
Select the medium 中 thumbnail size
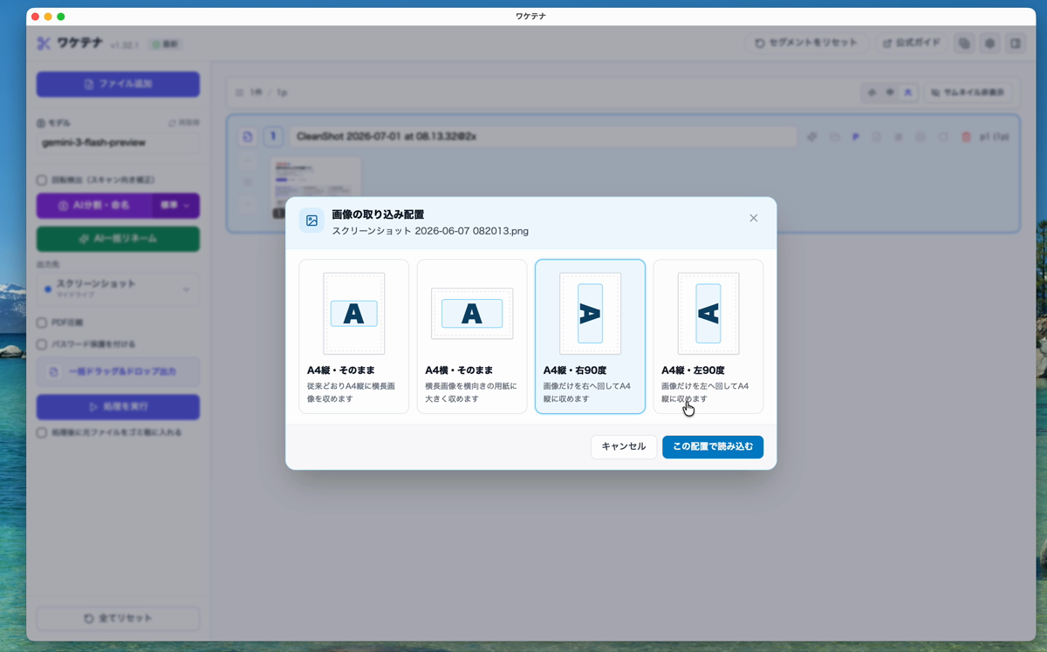[x=890, y=92]
